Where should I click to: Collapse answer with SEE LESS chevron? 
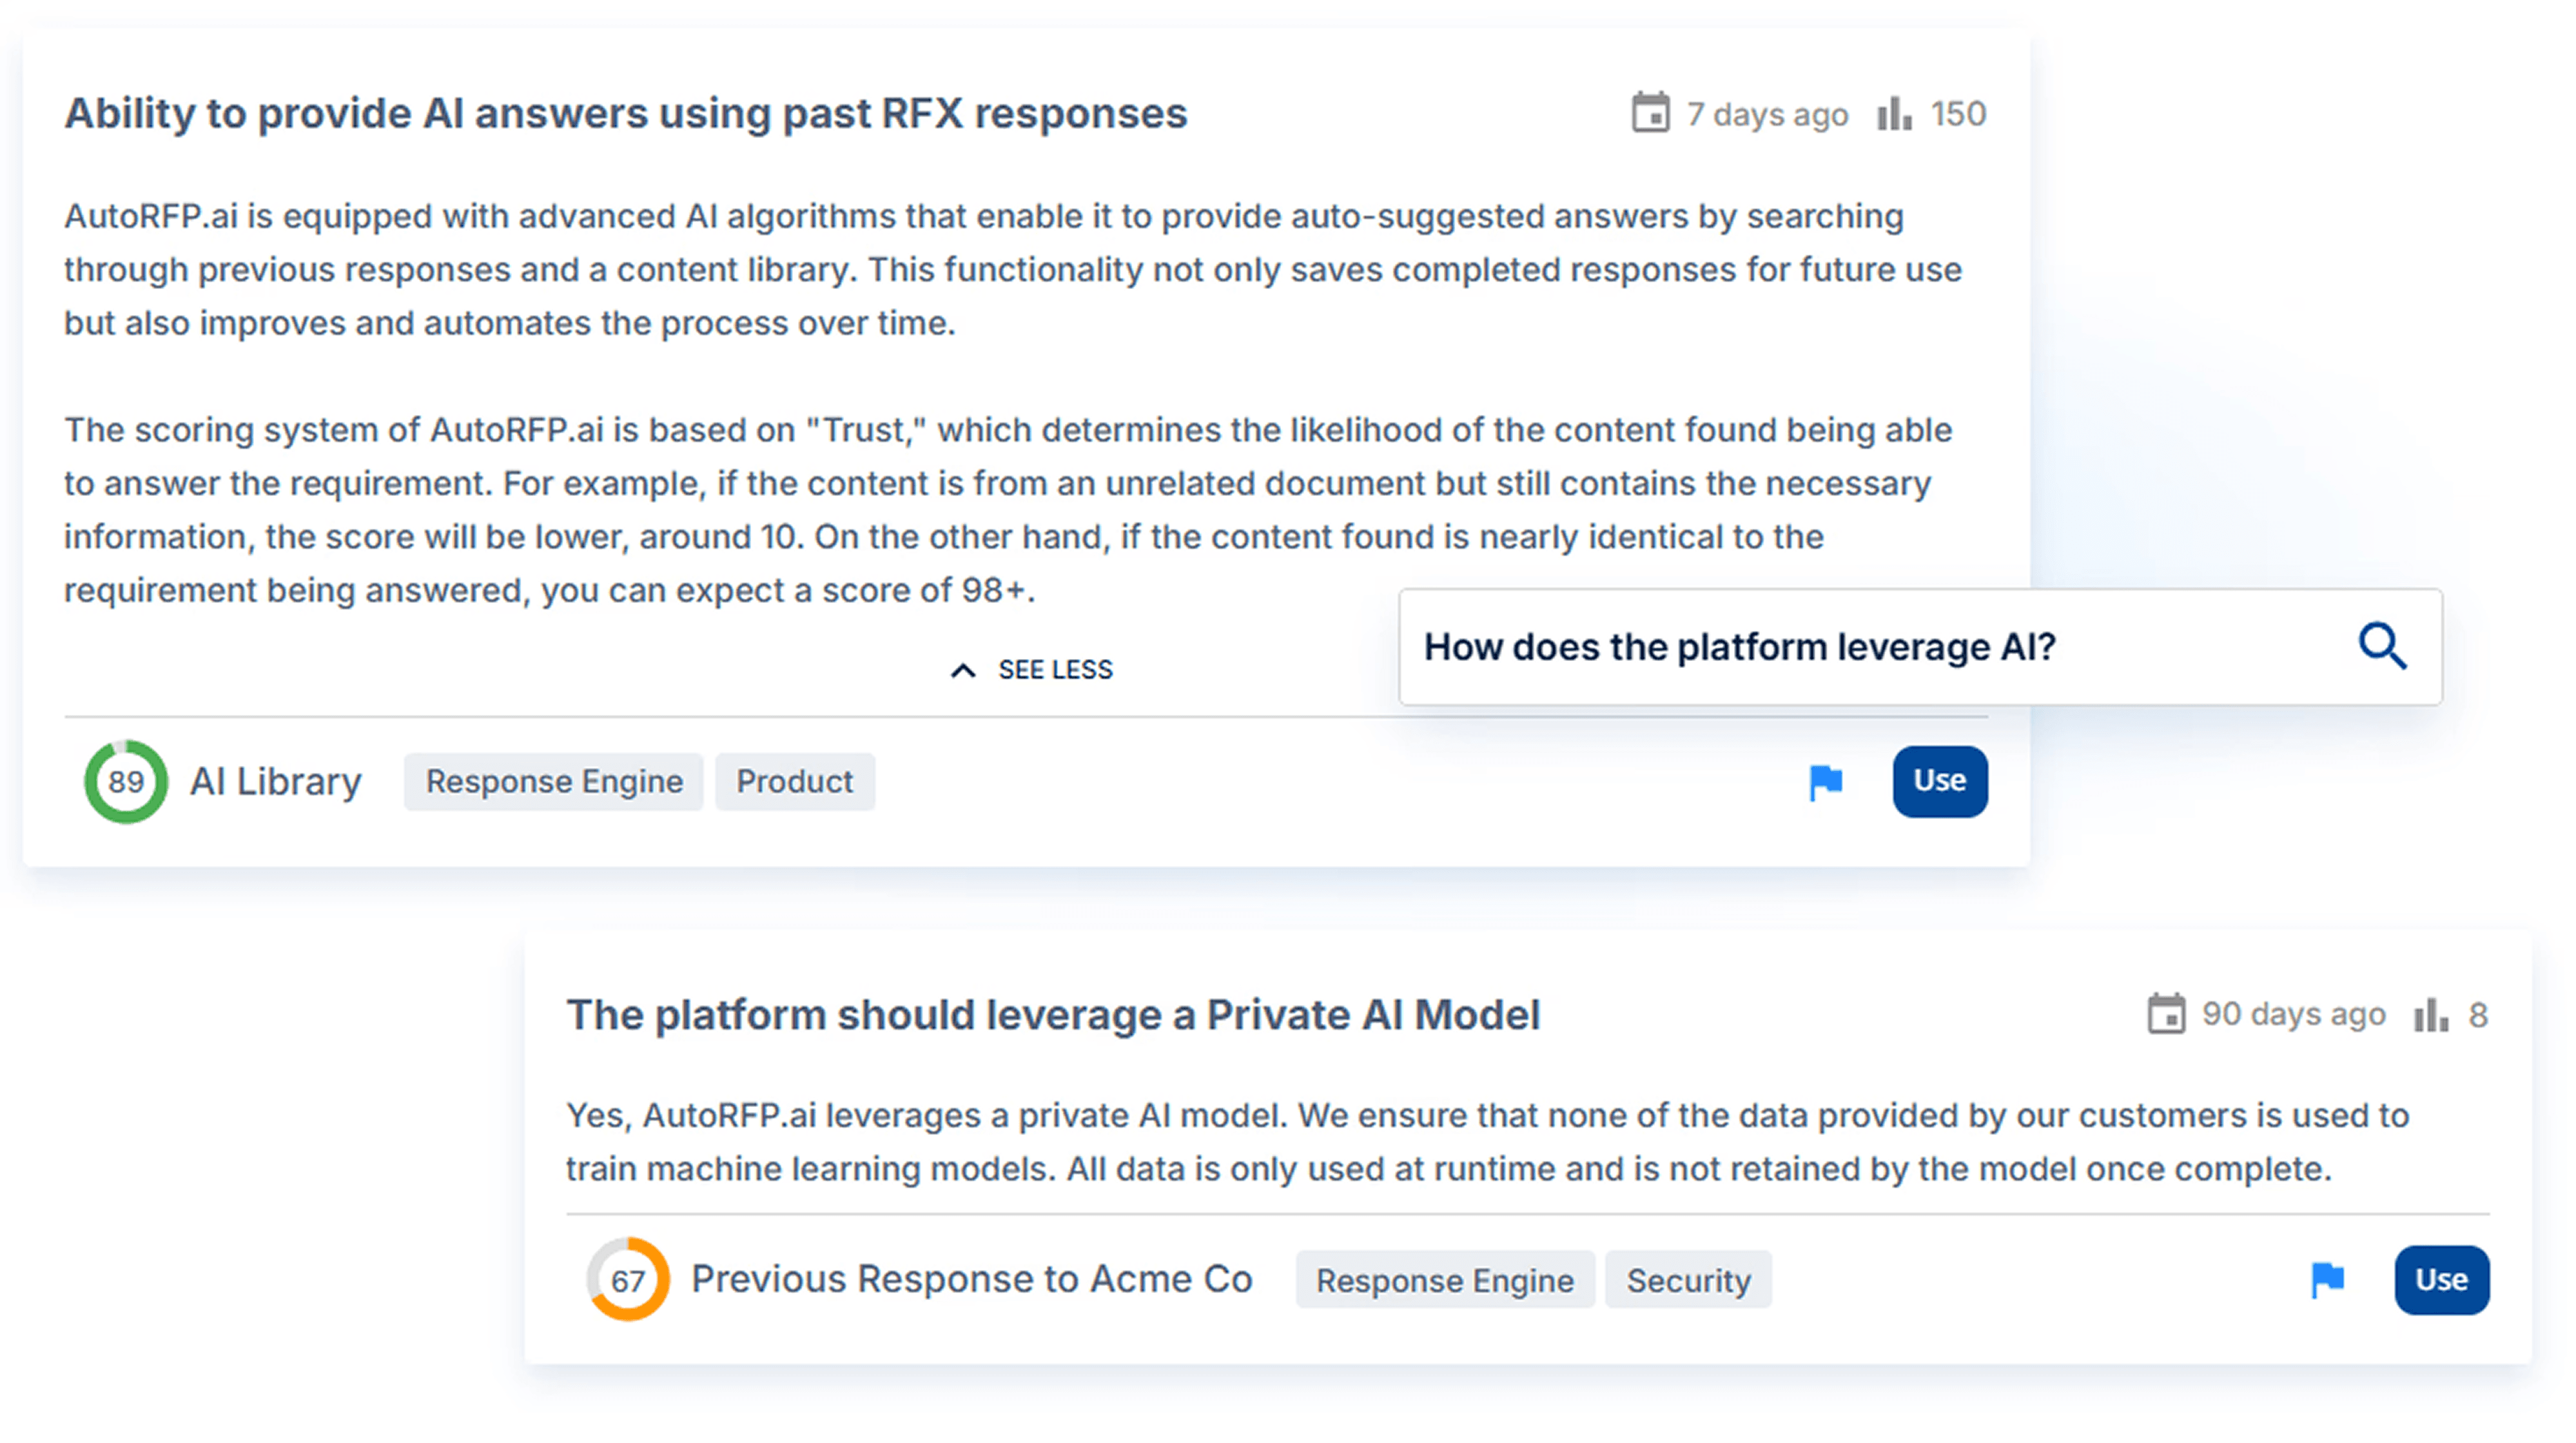pos(963,670)
